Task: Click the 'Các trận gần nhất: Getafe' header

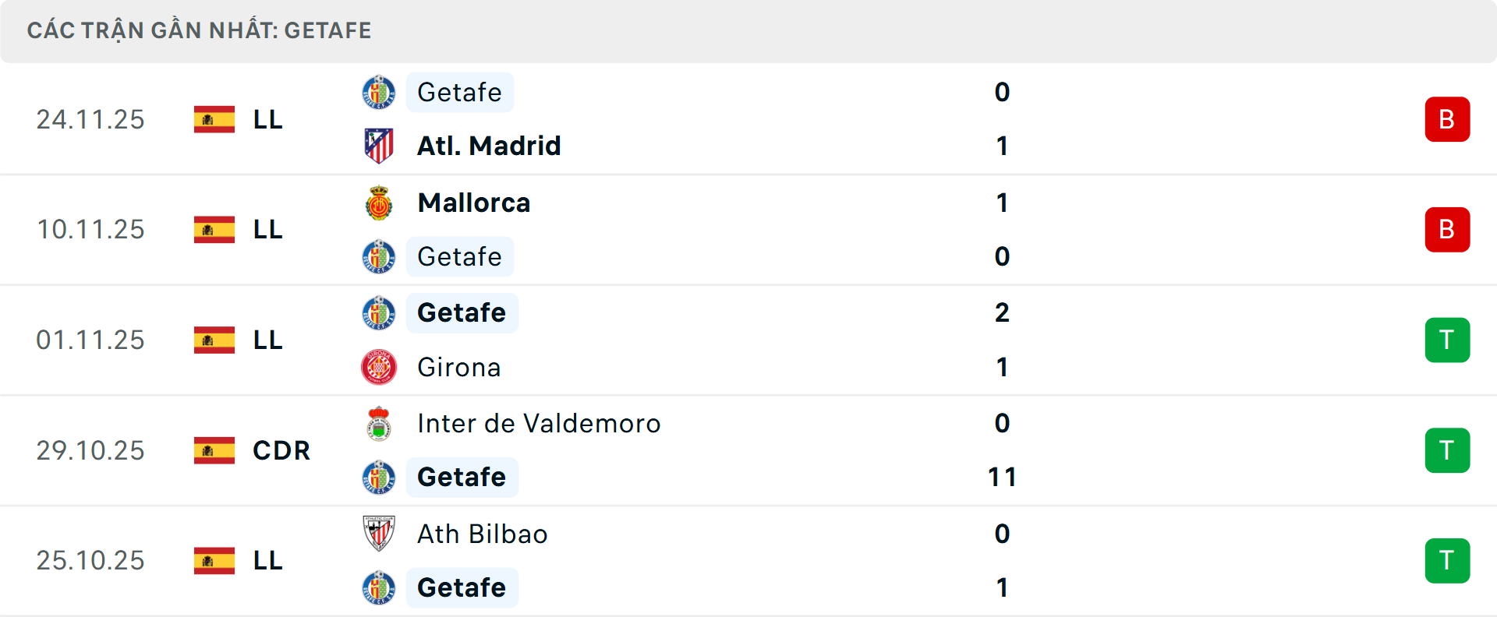Action: (200, 30)
